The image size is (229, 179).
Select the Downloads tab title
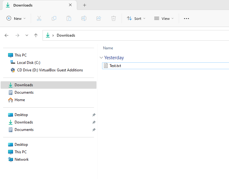coord(23,5)
